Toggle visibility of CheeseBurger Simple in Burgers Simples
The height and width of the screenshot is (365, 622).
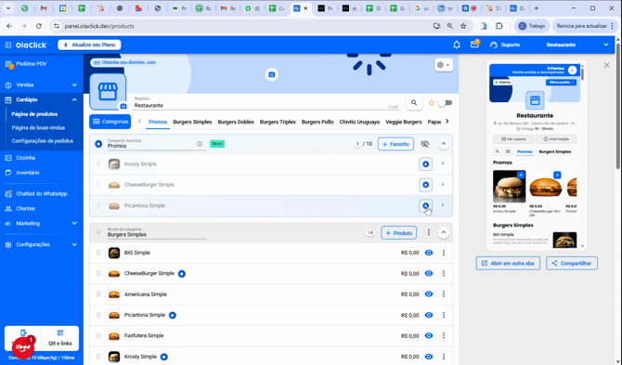429,273
